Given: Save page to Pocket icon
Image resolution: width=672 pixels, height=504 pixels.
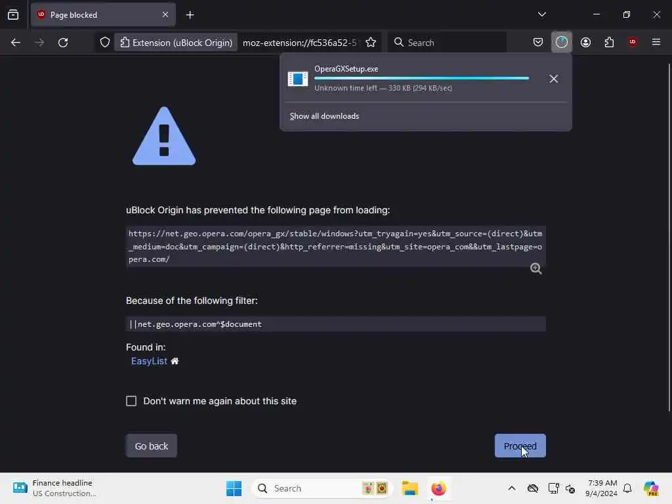Looking at the screenshot, I should (538, 42).
